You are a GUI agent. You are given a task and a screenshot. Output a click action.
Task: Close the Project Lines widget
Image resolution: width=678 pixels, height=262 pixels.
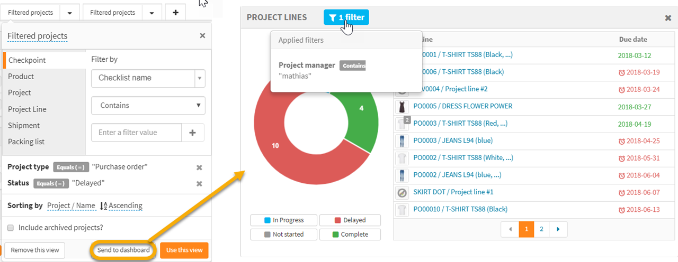[x=668, y=18]
